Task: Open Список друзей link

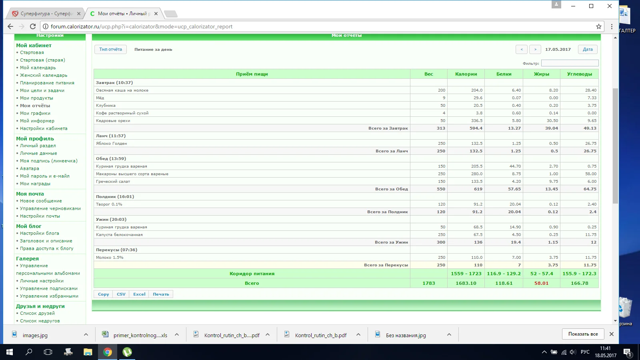Action: click(37, 313)
